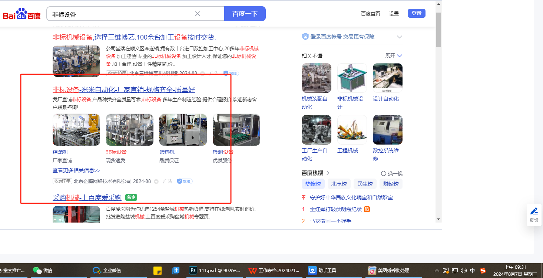Expand 相关术语 with 展开
Screen dimensions: 543x278
[x=394, y=55]
